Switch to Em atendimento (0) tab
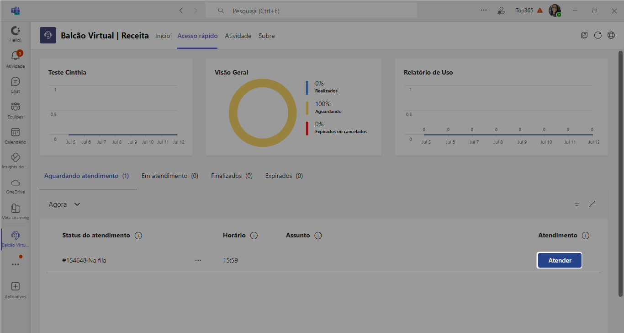Viewport: 624px width, 333px height. tap(170, 176)
